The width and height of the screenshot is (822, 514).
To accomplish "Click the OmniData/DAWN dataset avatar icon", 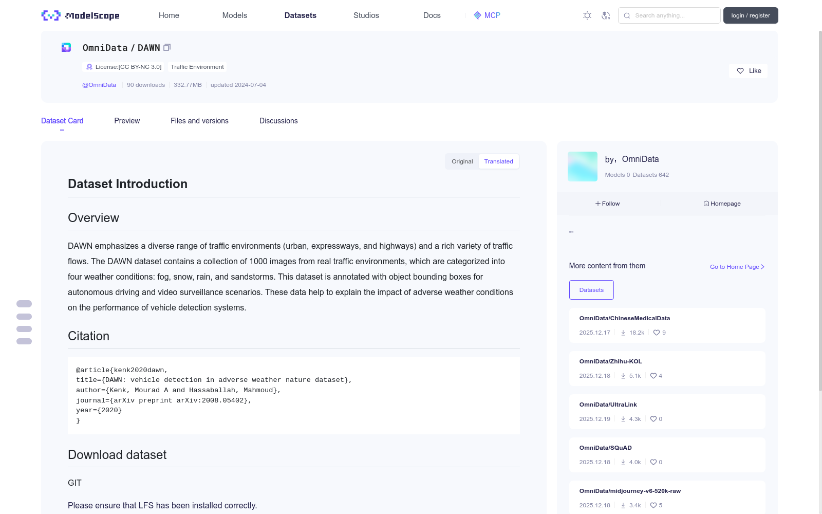I will pos(66,48).
